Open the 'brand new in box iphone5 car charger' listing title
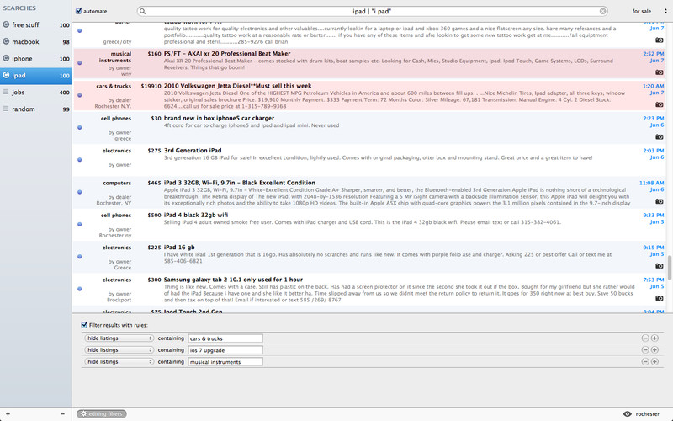673x421 pixels. pyautogui.click(x=219, y=118)
